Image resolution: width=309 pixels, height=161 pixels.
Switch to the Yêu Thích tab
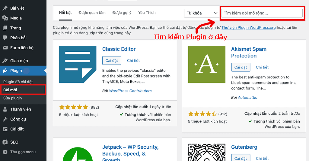(x=147, y=13)
